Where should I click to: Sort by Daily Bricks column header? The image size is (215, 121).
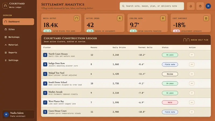(119, 48)
